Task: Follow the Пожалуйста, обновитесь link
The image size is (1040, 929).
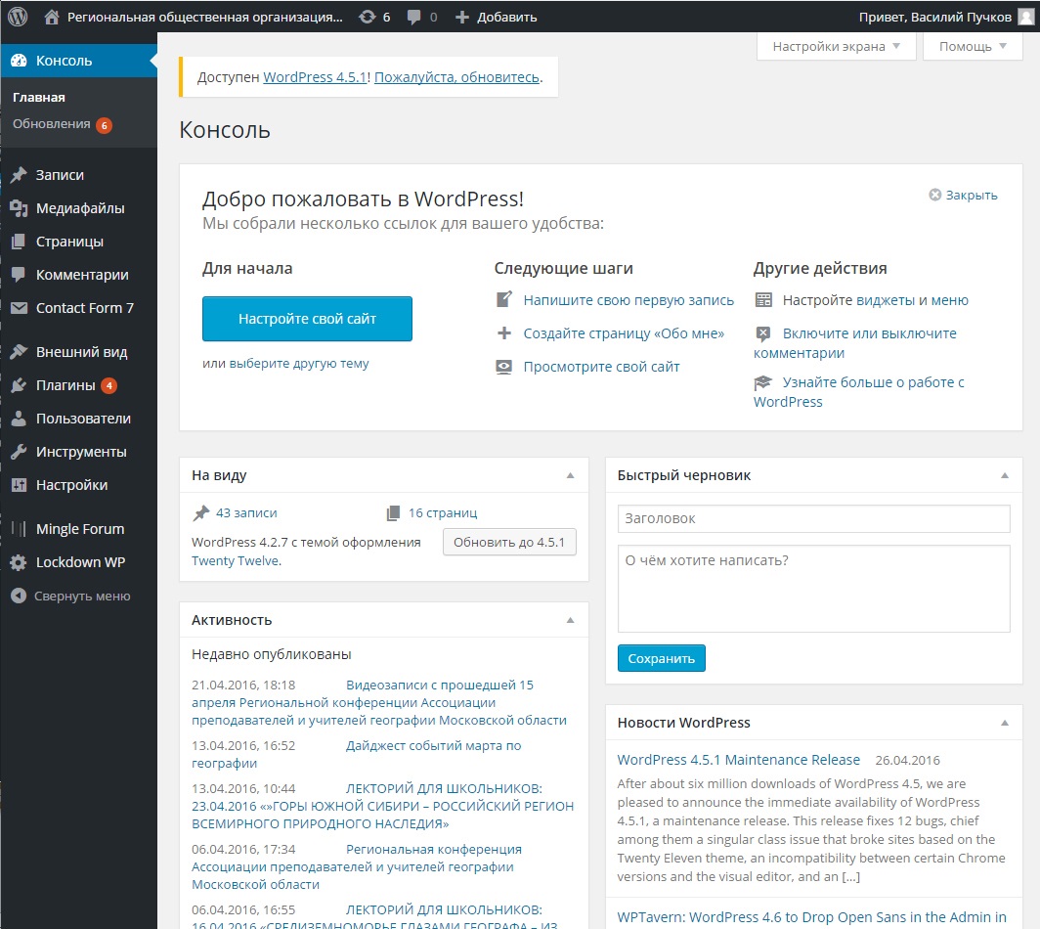Action: click(x=457, y=77)
